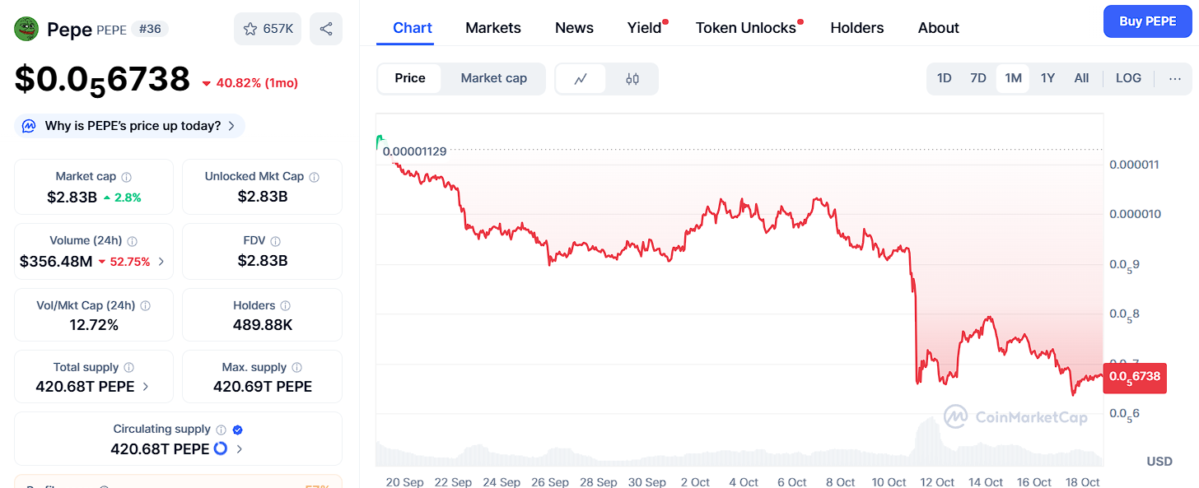Click the Market cap info icon
Screen dimensions: 1199x488
127,177
